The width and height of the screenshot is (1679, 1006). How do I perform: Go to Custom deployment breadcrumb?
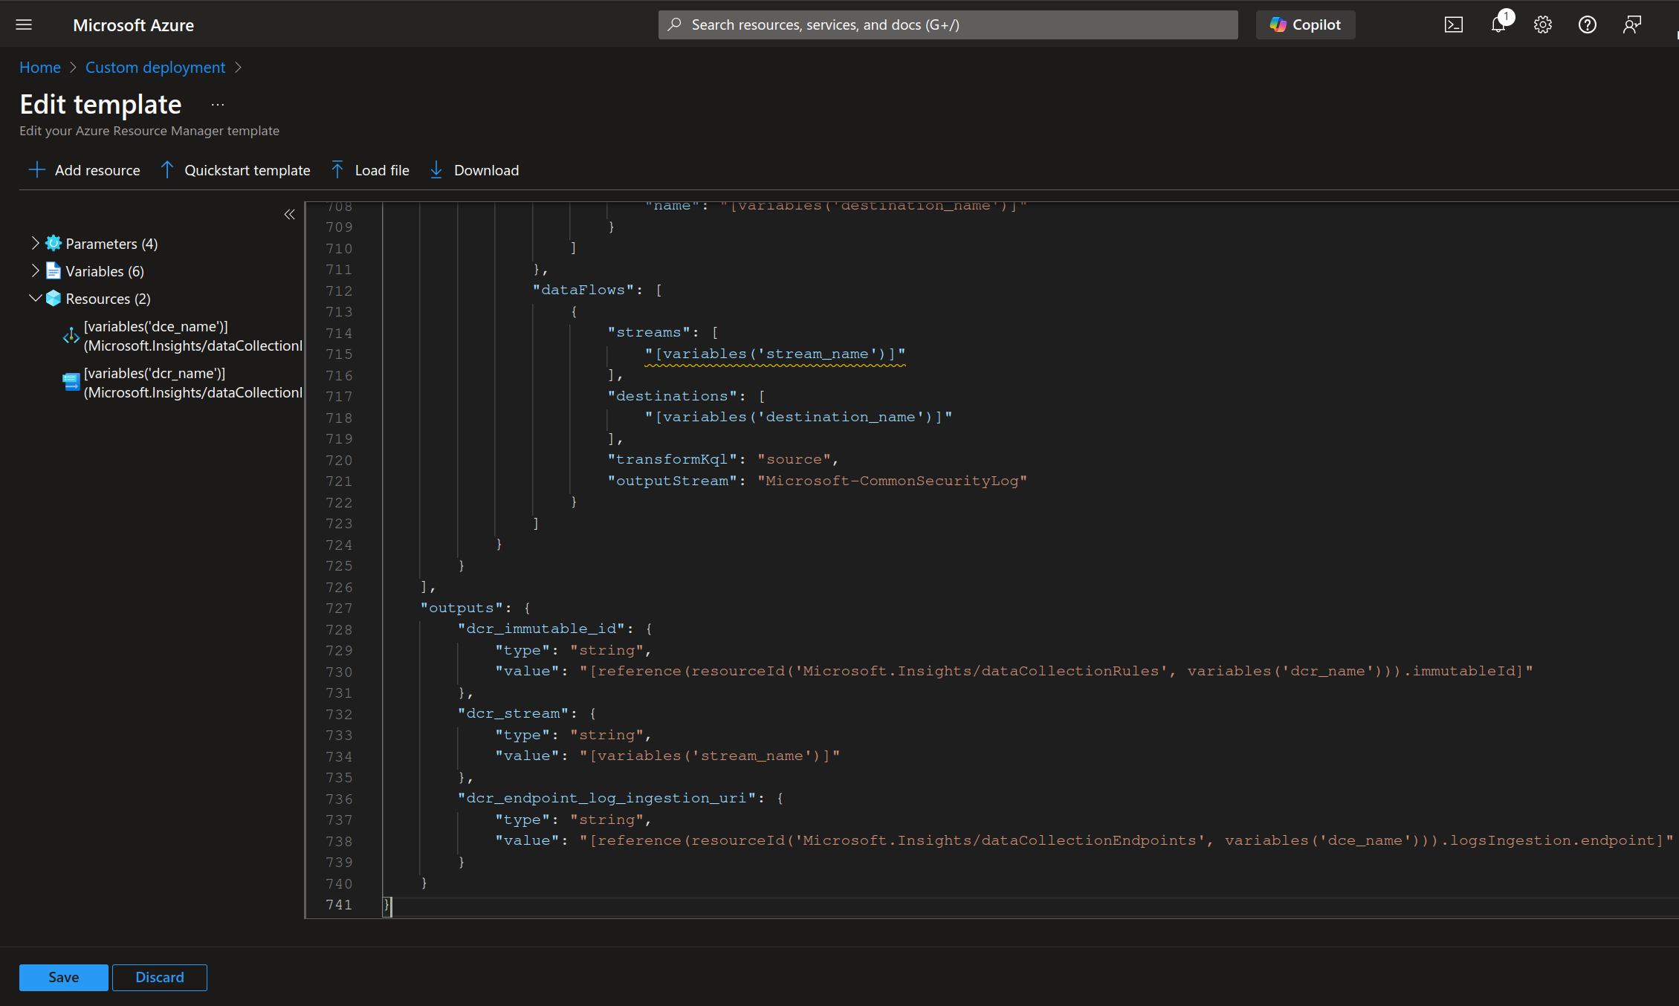click(x=155, y=67)
